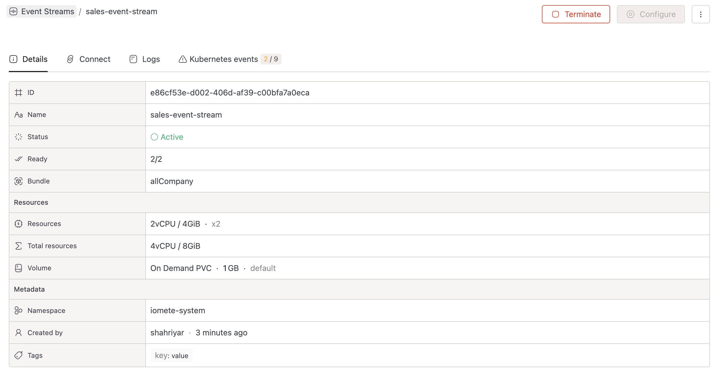Screen dimensions: 717x376
Task: Click the key: value tag chip
Action: click(x=171, y=356)
